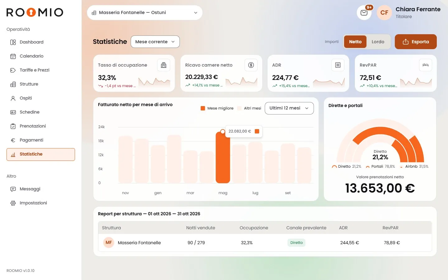The width and height of the screenshot is (448, 280).
Task: Click the Esporta button
Action: pyautogui.click(x=416, y=42)
